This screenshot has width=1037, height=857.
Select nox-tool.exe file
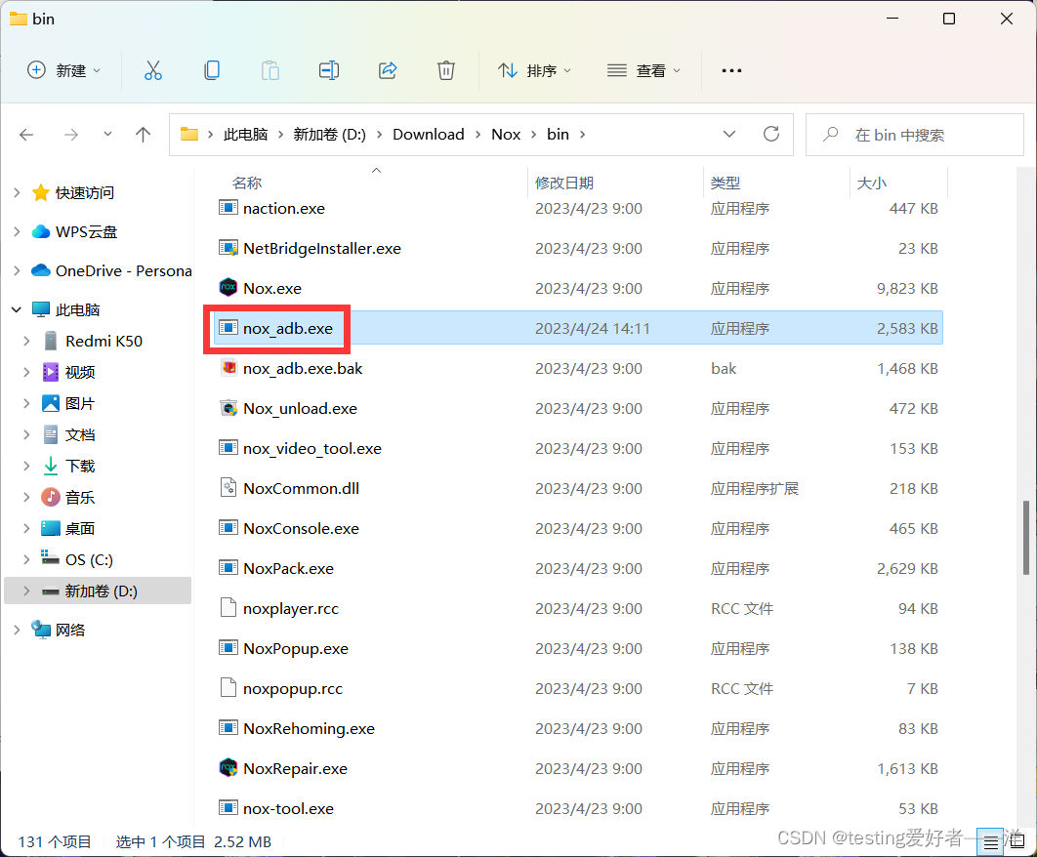[579, 808]
